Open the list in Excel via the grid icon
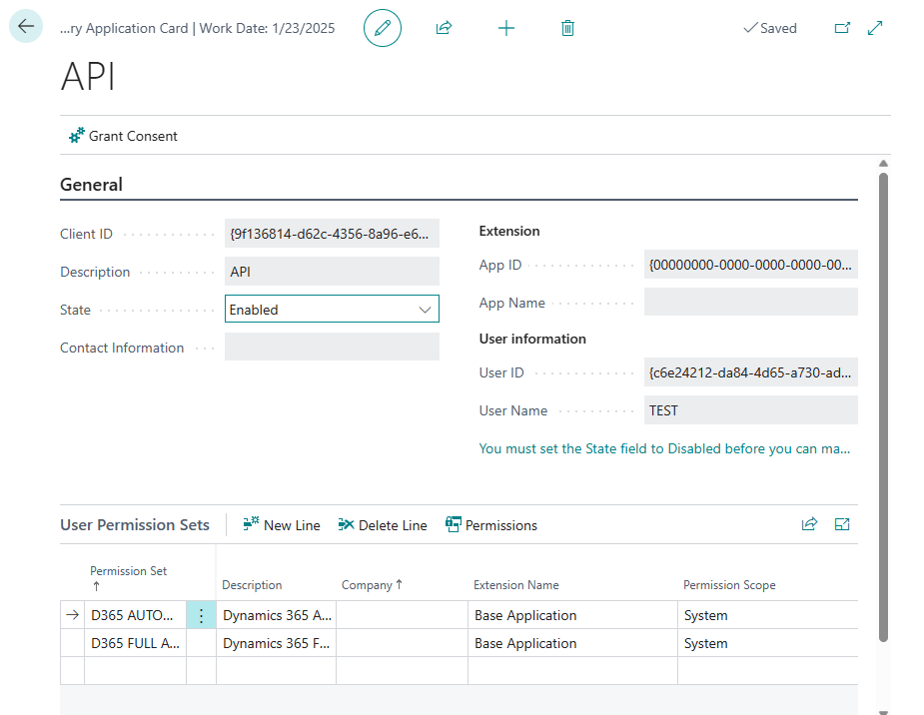This screenshot has width=924, height=715. pyautogui.click(x=842, y=524)
